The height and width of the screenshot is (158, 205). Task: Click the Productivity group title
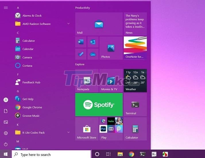click(82, 8)
